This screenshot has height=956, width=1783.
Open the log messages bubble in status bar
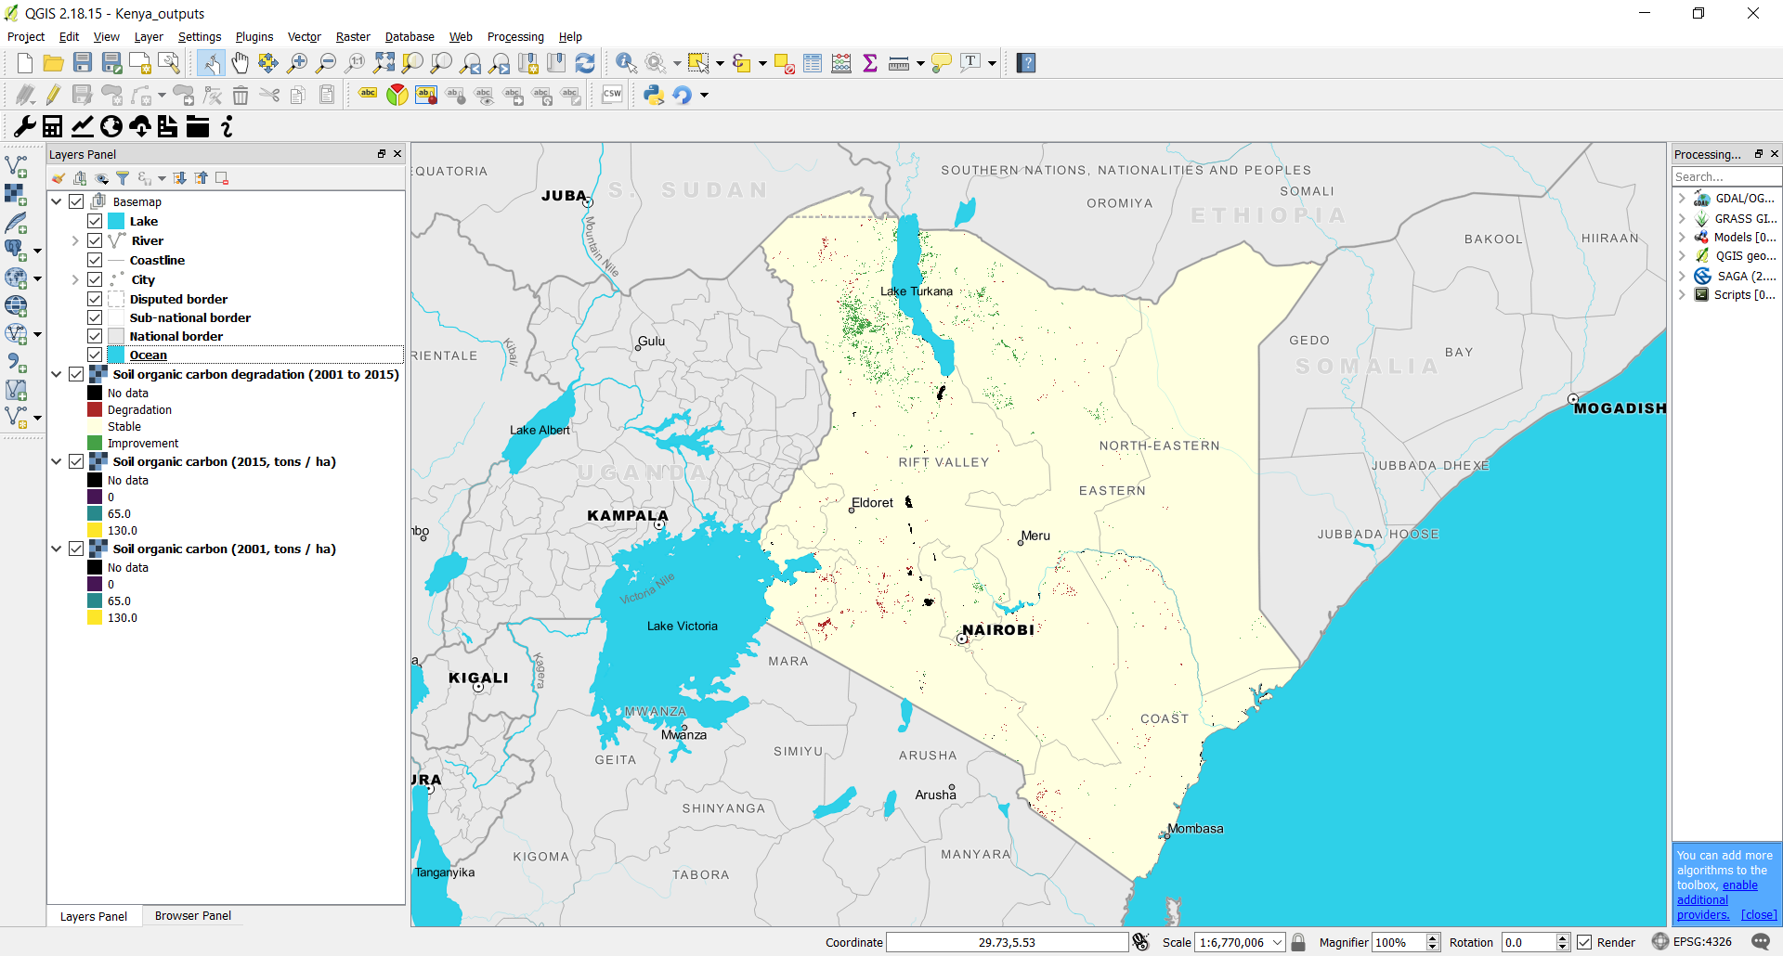[x=1761, y=942]
